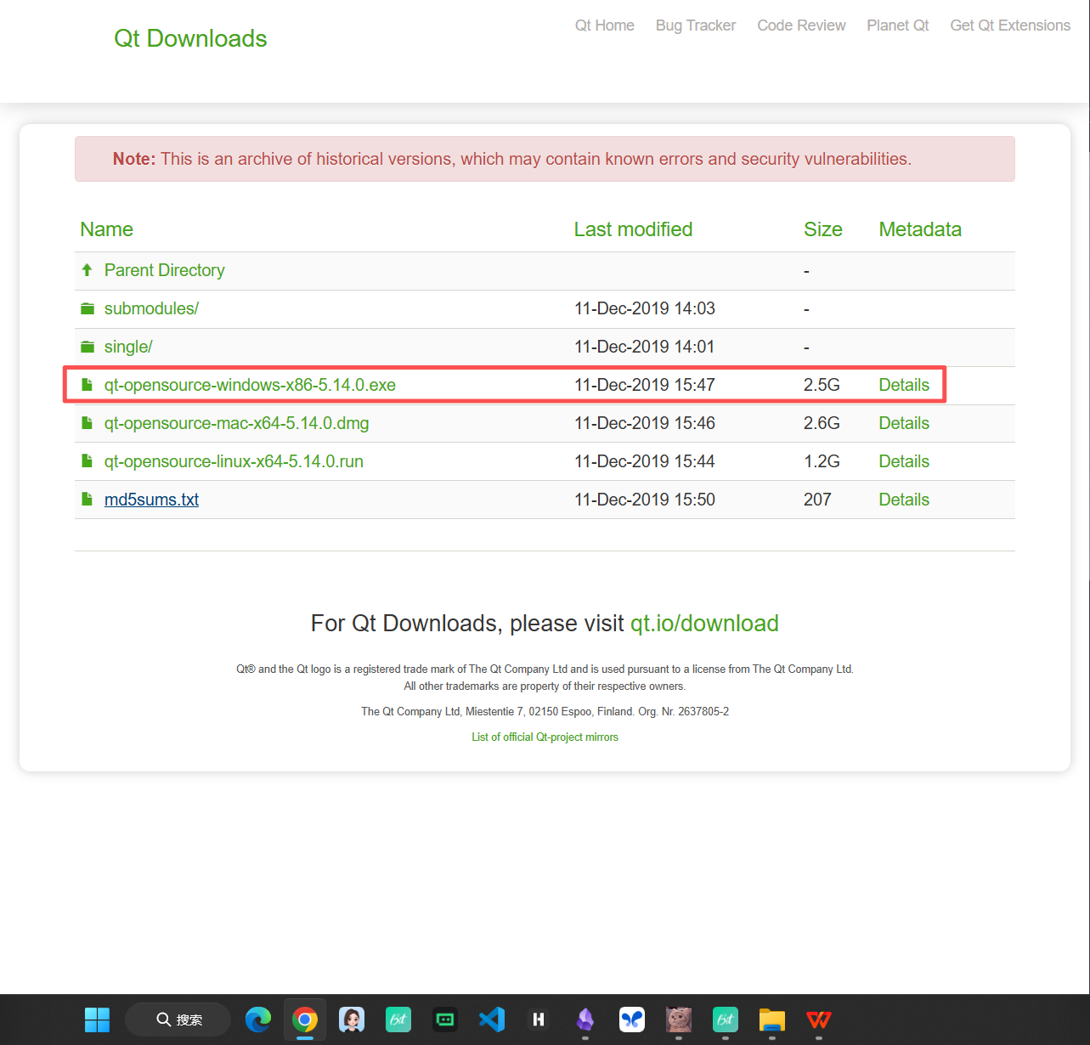Click the 11-Dec-2019 15:50 date cell
The width and height of the screenshot is (1090, 1045).
click(x=645, y=500)
